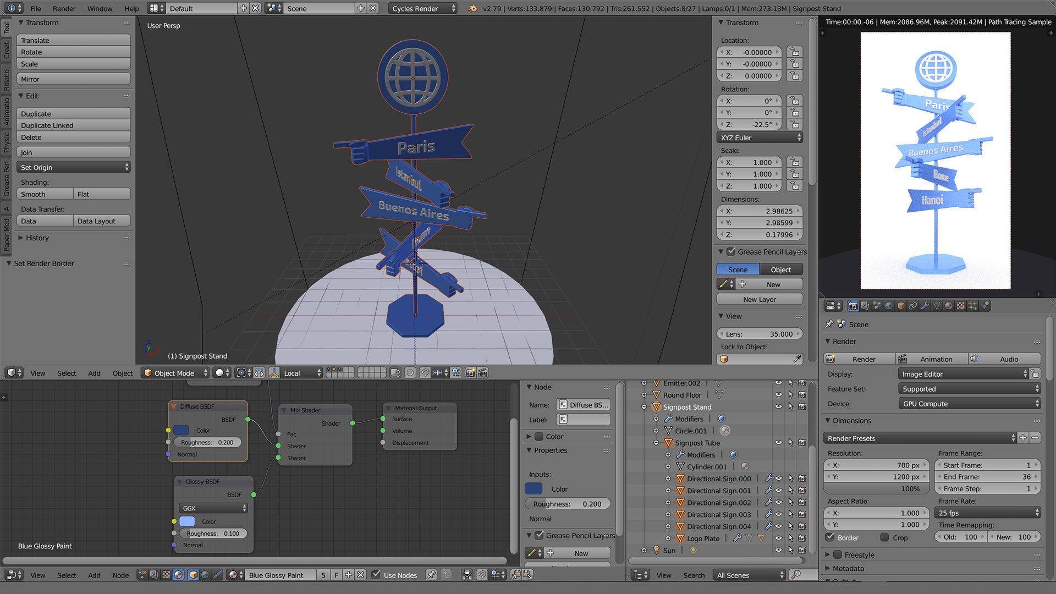The image size is (1056, 594).
Task: Select compositing node tree type icon
Action: click(154, 575)
